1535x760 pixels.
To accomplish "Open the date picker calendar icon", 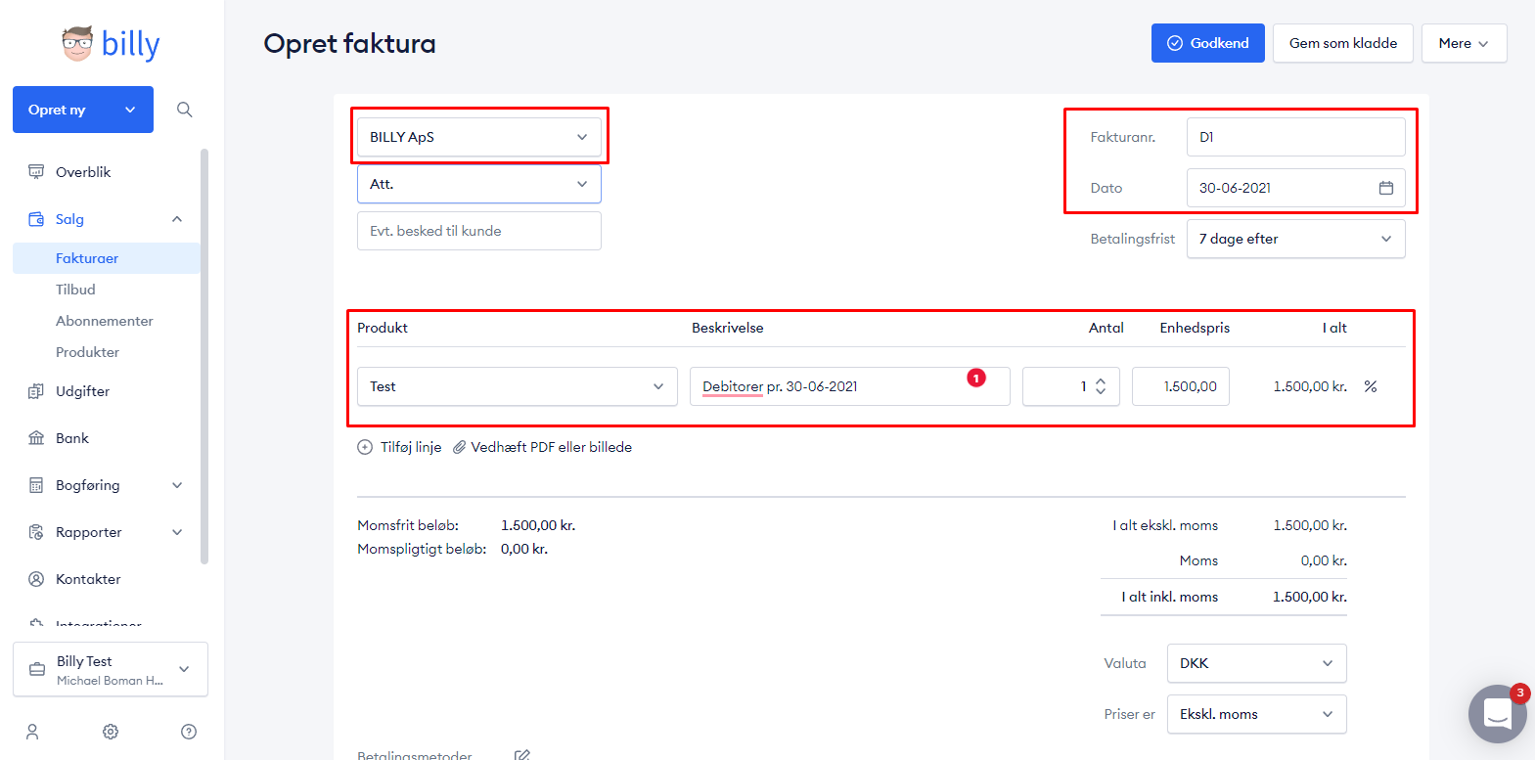I will 1386,188.
